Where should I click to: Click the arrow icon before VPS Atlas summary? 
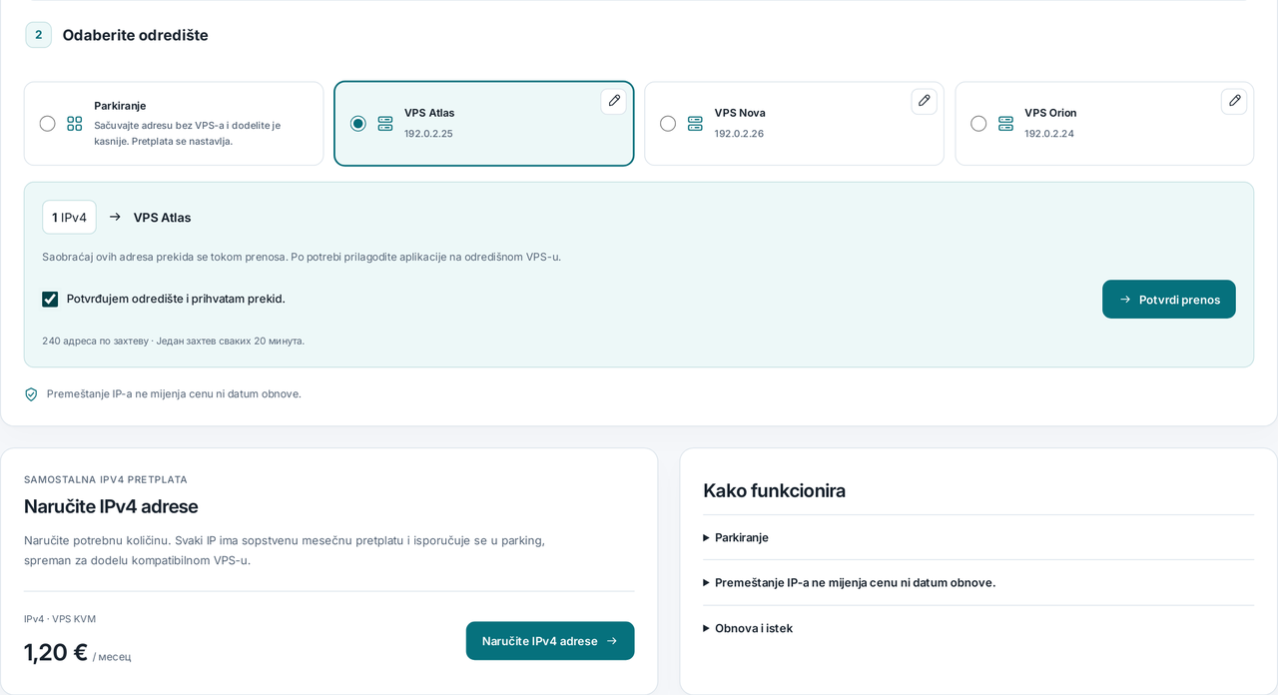pos(115,217)
